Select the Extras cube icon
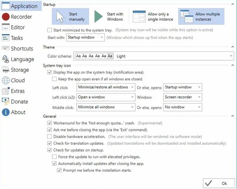Screen dimensions: 237x189 6,91
